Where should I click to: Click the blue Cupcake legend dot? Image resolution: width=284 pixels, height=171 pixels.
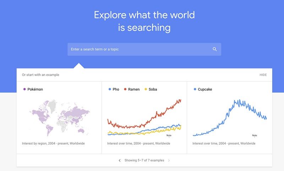coord(195,89)
